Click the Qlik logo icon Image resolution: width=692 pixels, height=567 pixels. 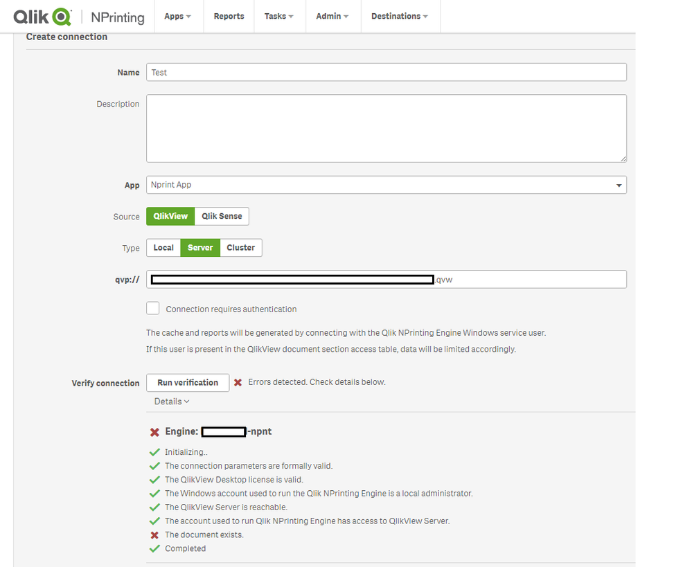point(43,17)
